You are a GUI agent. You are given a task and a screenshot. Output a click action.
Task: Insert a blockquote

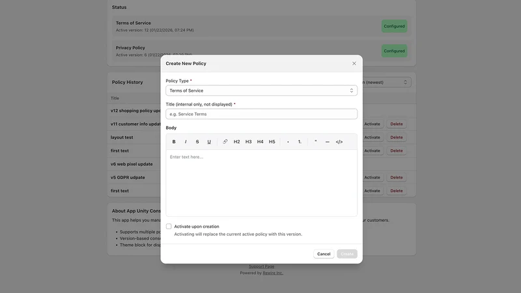[x=316, y=141]
